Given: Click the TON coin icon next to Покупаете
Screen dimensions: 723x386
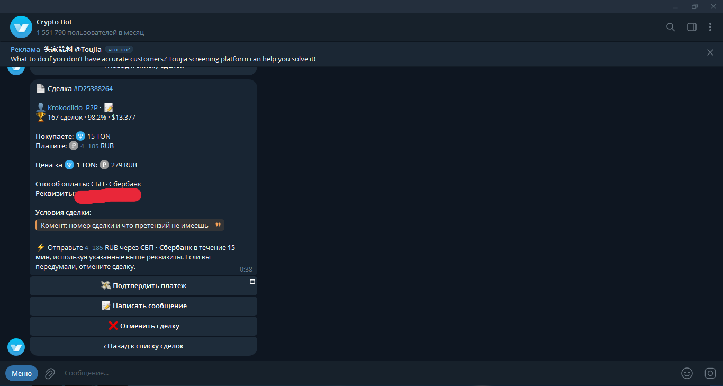Looking at the screenshot, I should [x=80, y=136].
